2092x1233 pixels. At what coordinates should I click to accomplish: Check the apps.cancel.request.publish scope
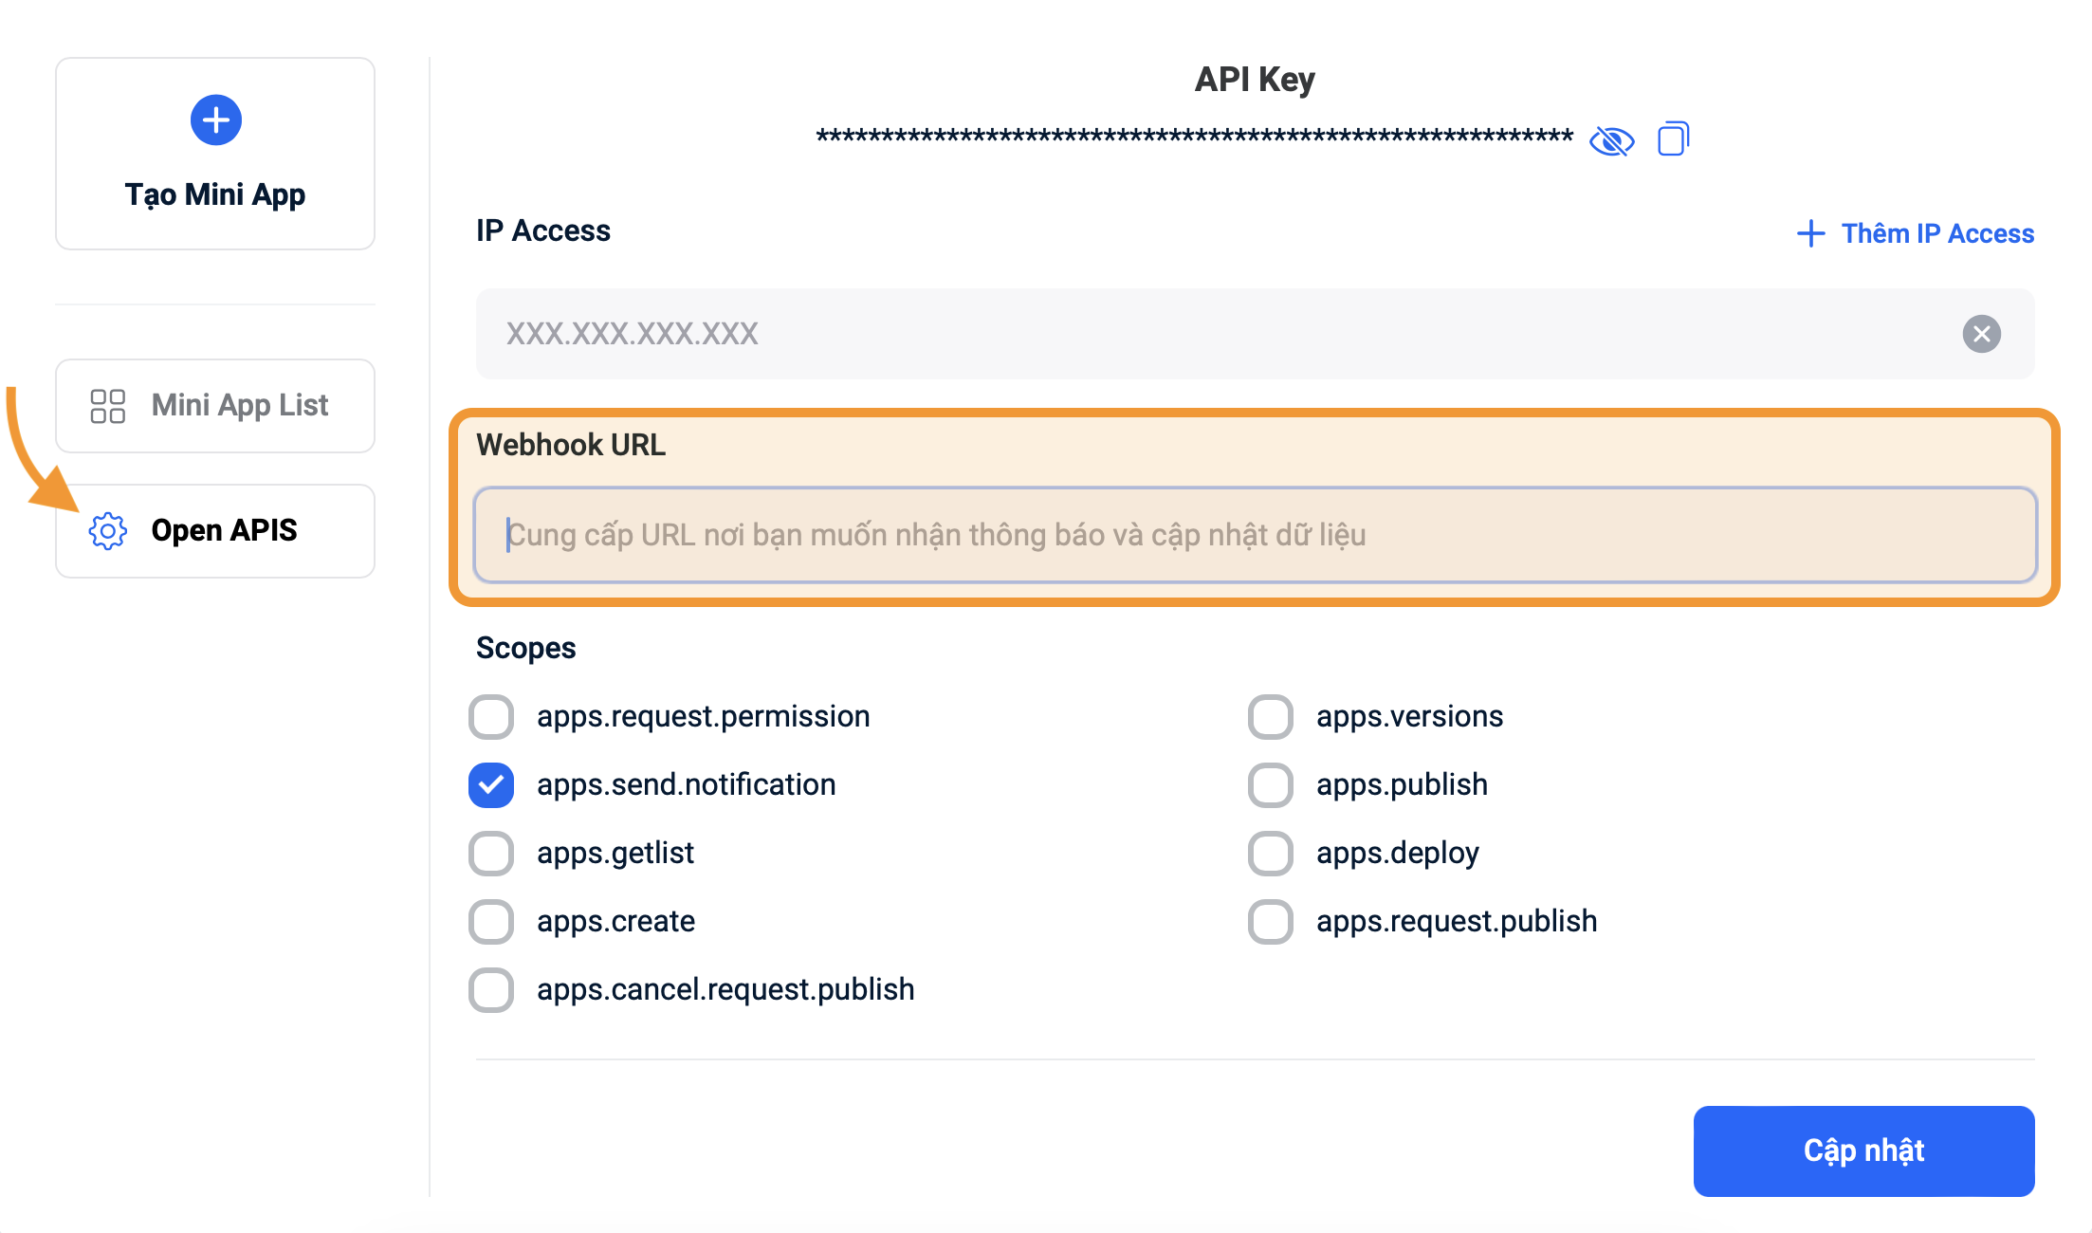click(x=491, y=990)
